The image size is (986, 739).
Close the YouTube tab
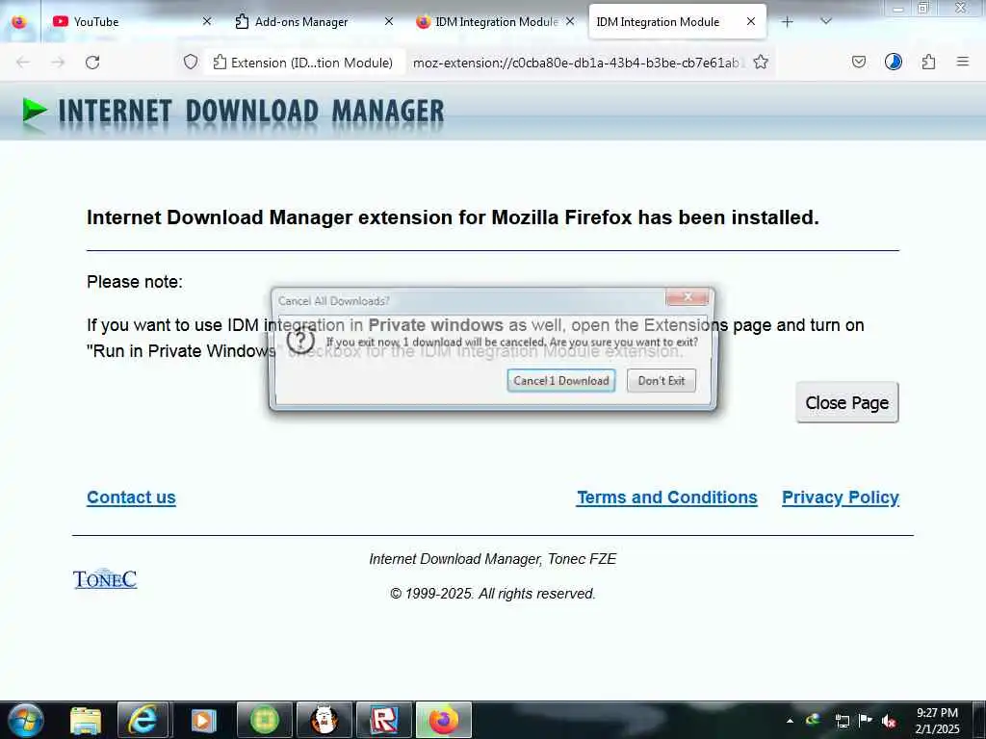pyautogui.click(x=207, y=21)
